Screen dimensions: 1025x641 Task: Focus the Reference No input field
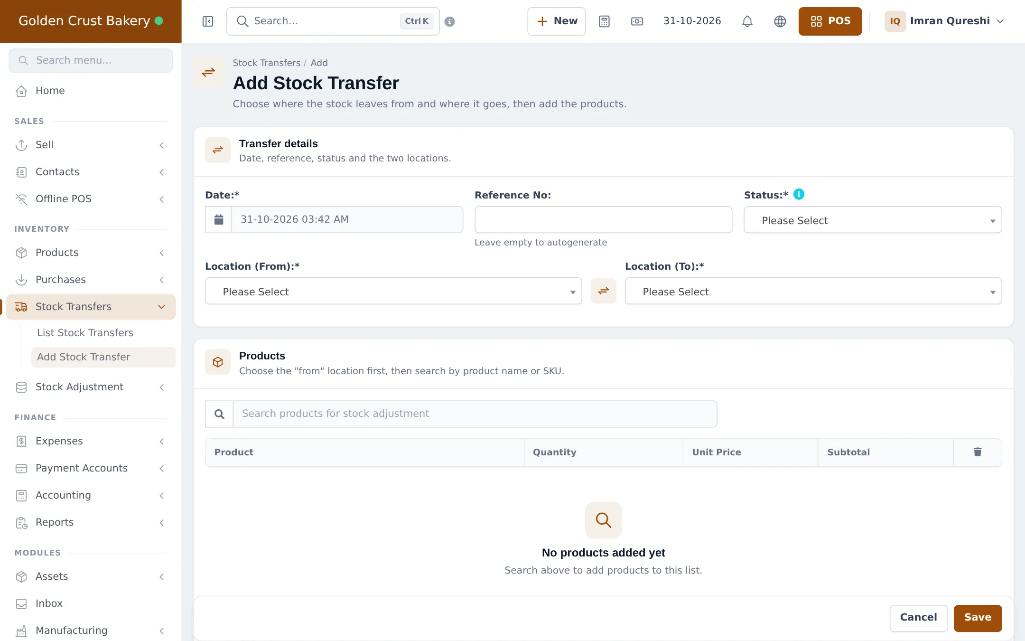tap(603, 219)
